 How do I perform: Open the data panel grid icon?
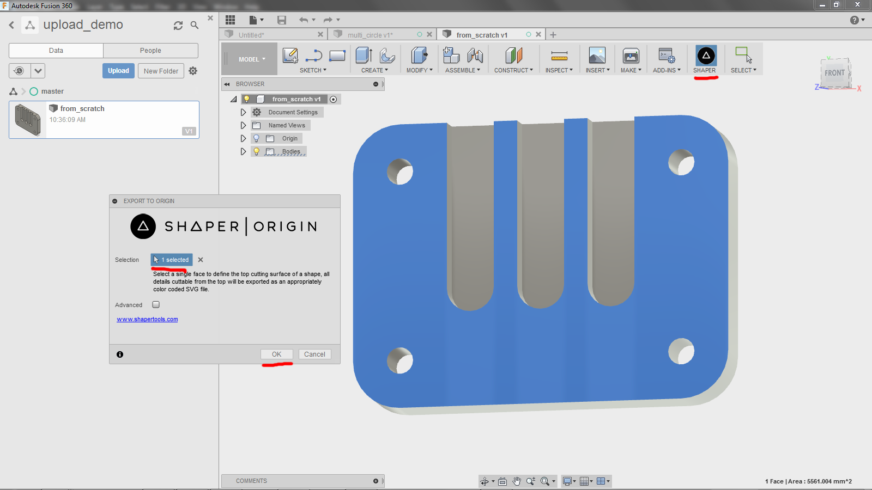pos(231,20)
